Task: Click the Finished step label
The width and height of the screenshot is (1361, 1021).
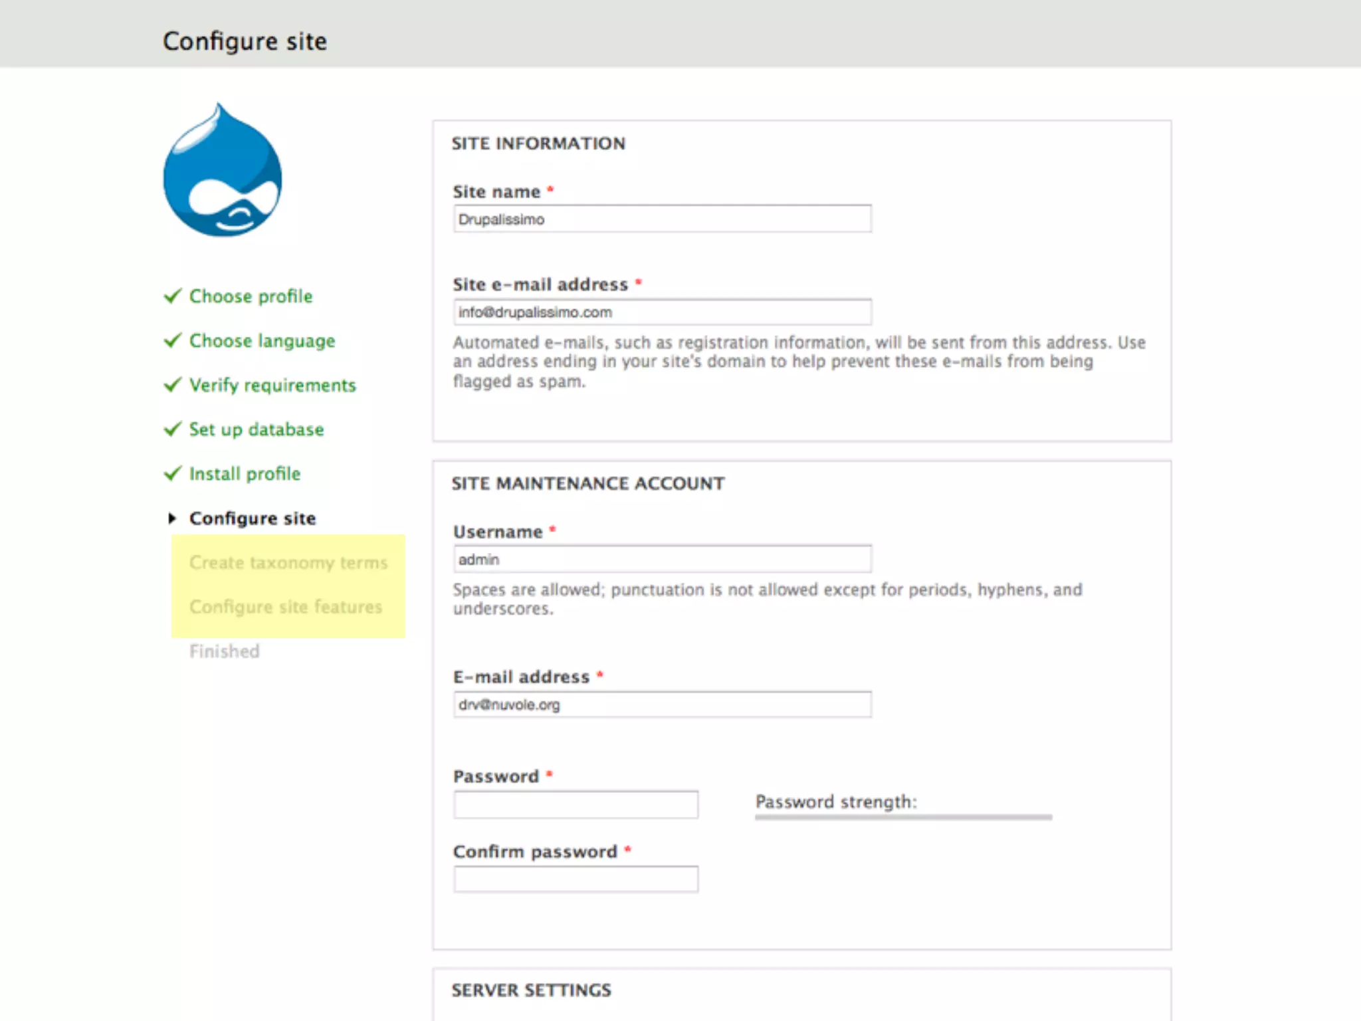Action: click(225, 651)
